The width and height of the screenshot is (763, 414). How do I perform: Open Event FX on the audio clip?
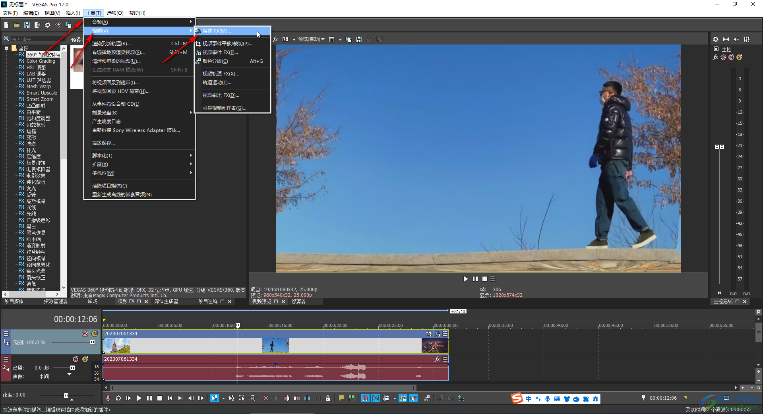click(x=438, y=359)
